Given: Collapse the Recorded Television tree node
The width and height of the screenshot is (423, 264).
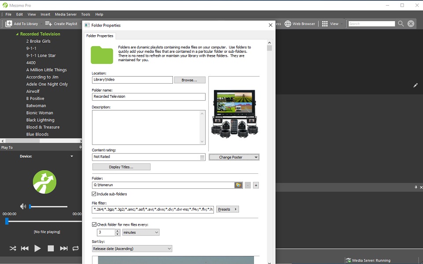Looking at the screenshot, I should (x=17, y=34).
